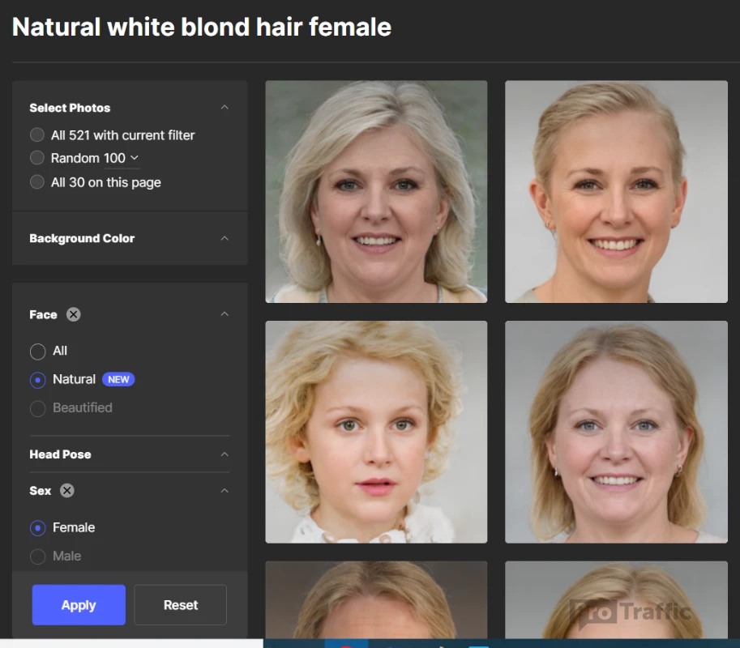Collapse the Background Color section
Image resolution: width=740 pixels, height=648 pixels.
coord(225,238)
